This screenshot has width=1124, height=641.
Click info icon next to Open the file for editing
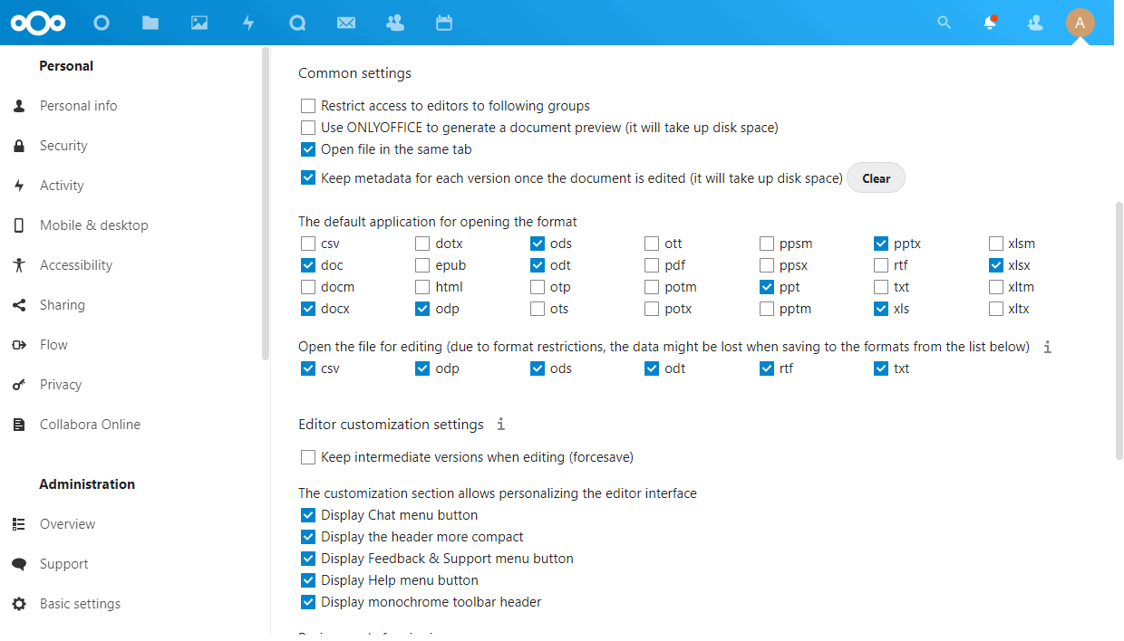(x=1048, y=347)
